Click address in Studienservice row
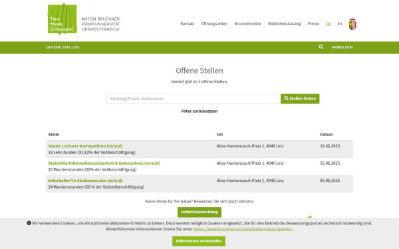The width and height of the screenshot is (399, 249). [250, 181]
